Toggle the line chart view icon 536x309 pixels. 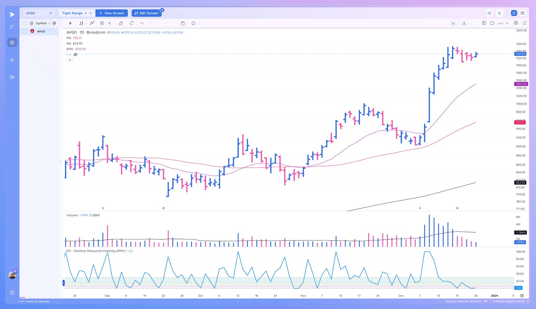[x=454, y=23]
